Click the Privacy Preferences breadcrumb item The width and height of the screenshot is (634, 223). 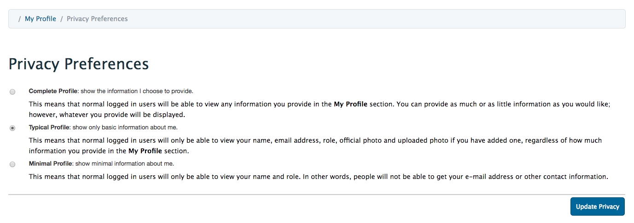click(97, 19)
